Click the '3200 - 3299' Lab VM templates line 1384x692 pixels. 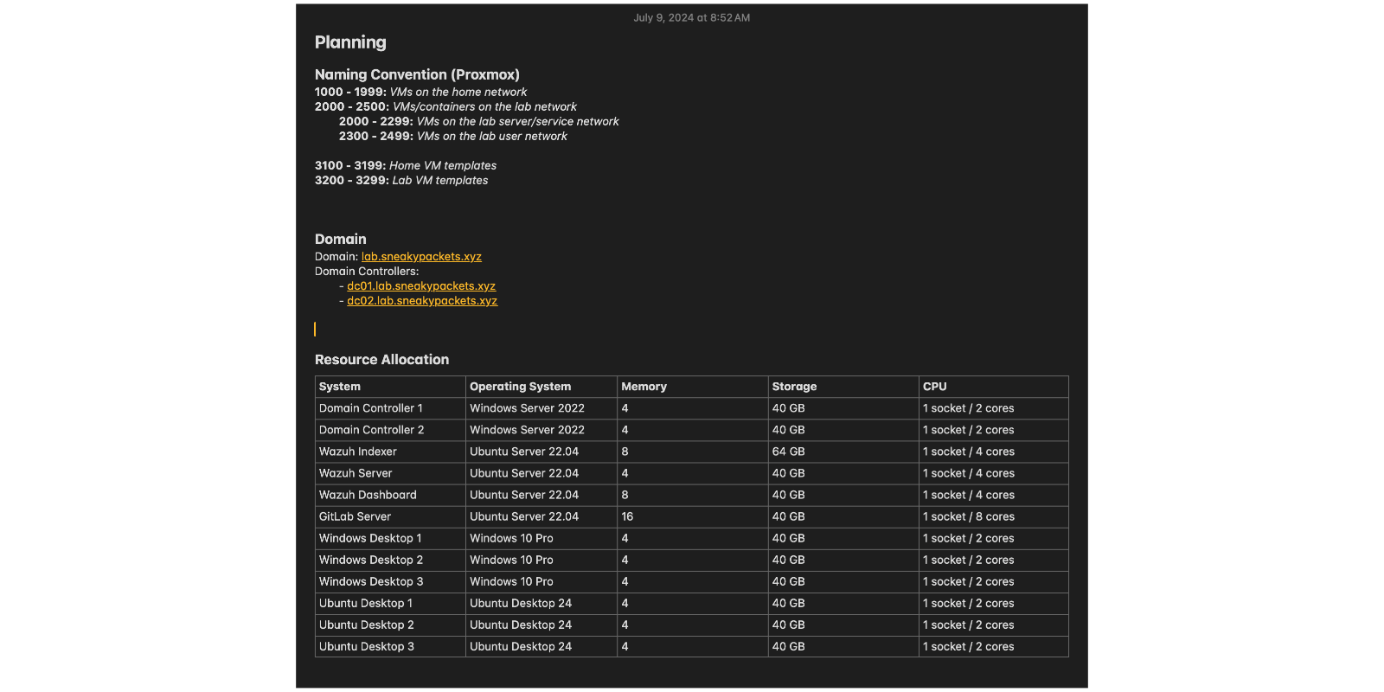click(401, 180)
